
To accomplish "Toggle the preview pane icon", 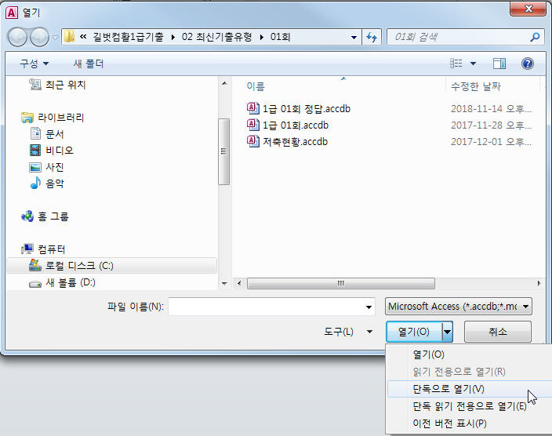I will pyautogui.click(x=499, y=64).
